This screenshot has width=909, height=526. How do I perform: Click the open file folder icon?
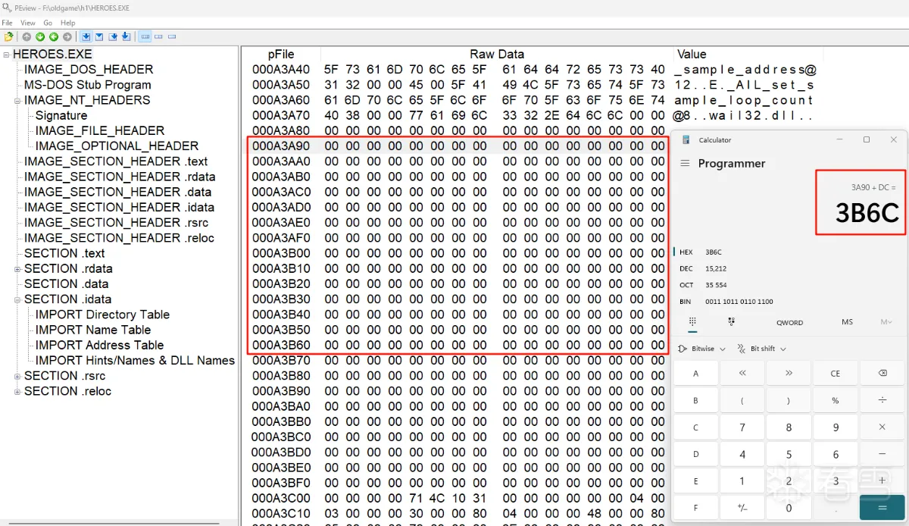pos(9,36)
